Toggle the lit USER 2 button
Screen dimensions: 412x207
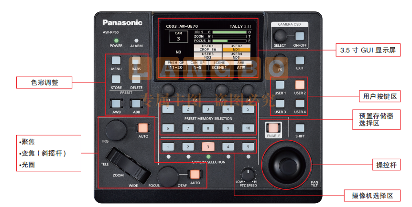pos(300,85)
